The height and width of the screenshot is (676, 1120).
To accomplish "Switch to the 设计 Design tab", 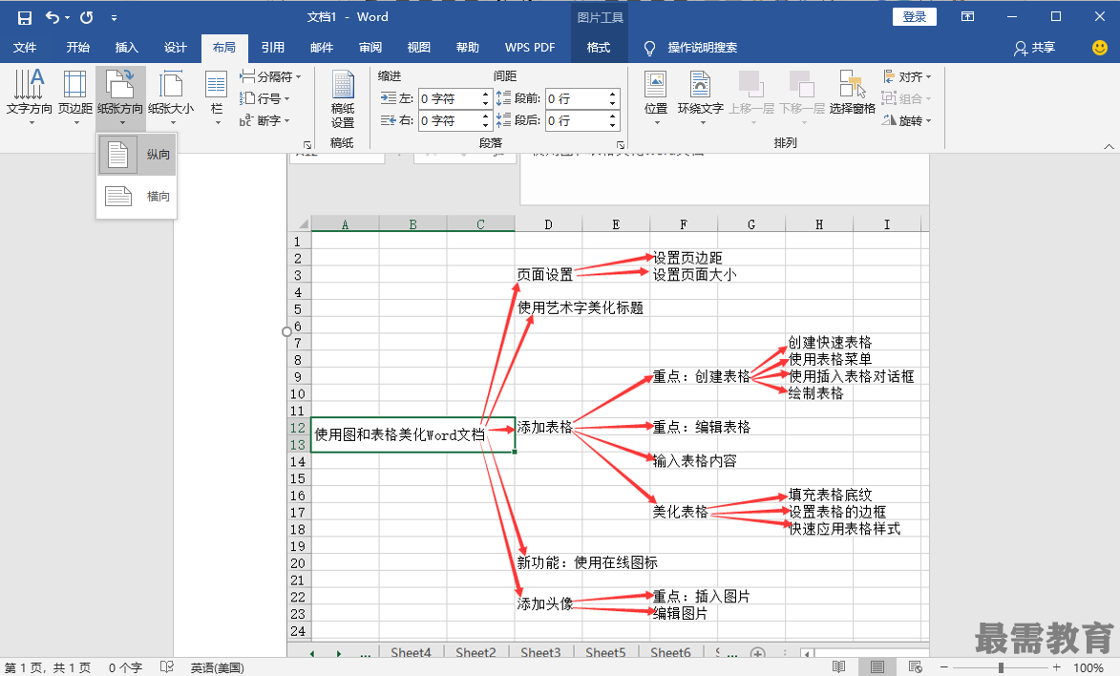I will coord(175,47).
